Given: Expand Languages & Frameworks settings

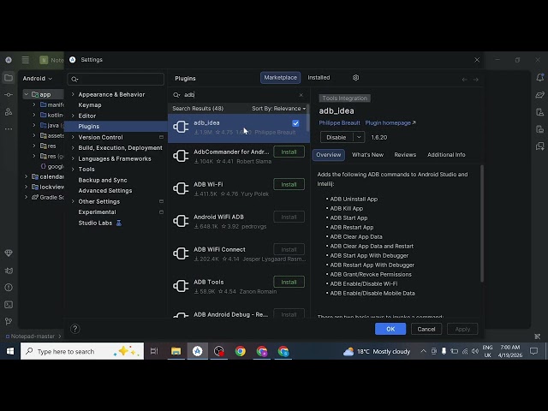Looking at the screenshot, I should pos(73,158).
